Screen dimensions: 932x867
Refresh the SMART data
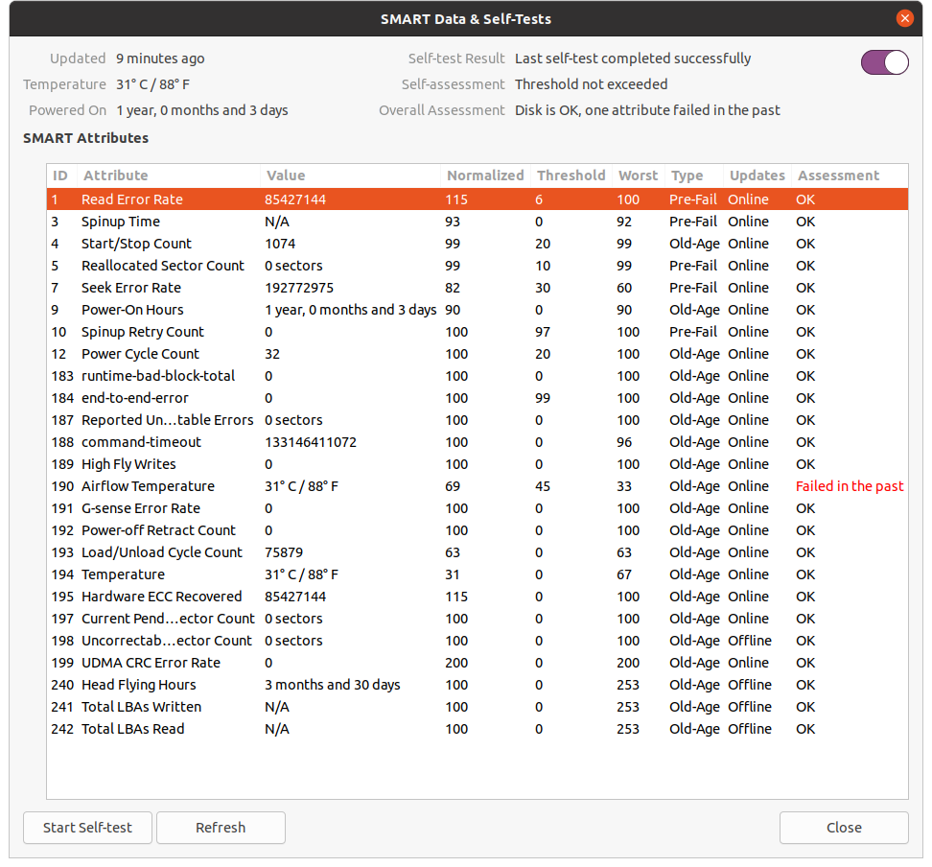tap(221, 827)
